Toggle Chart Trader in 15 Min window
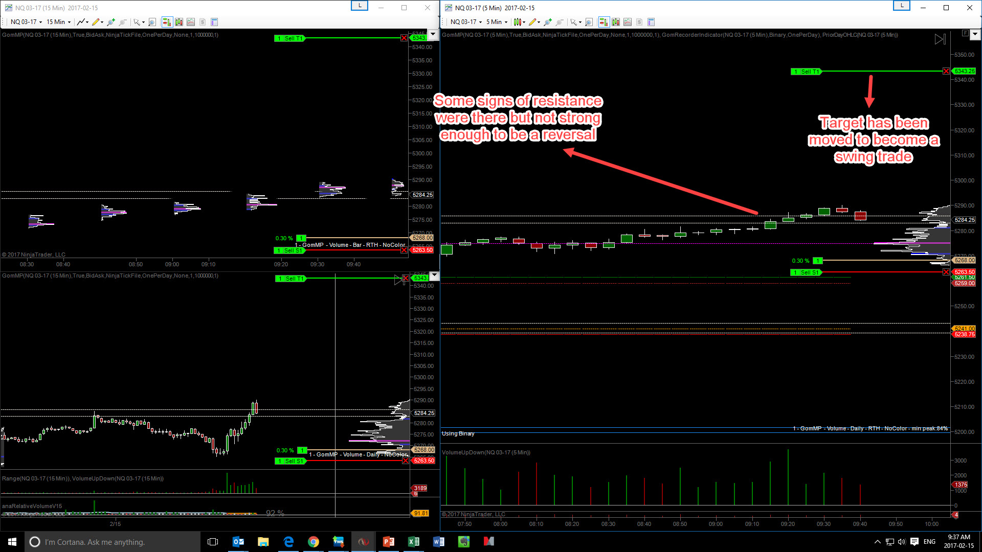The width and height of the screenshot is (982, 552). 167,22
